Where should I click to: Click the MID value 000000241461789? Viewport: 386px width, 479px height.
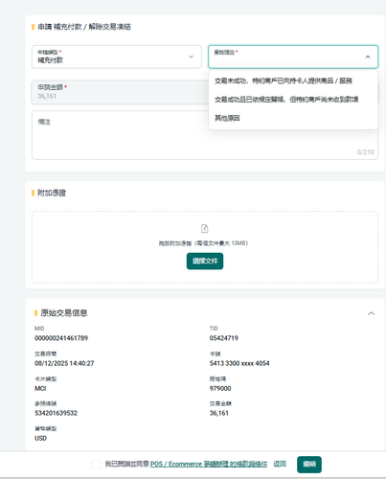pos(61,338)
